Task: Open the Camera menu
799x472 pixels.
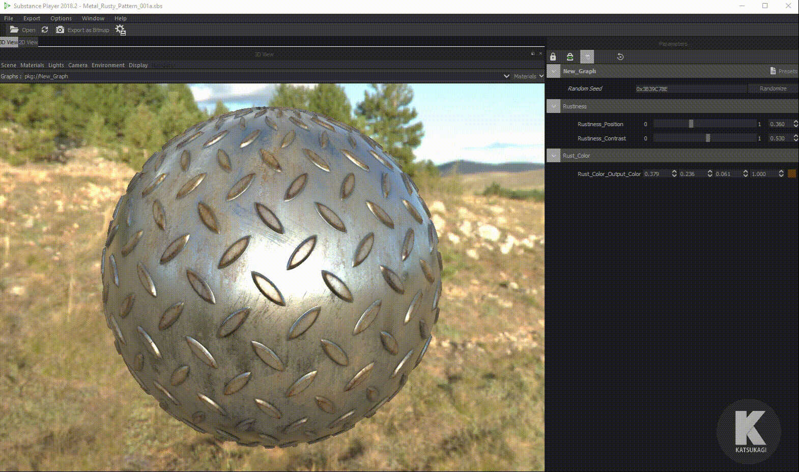Action: [x=78, y=65]
